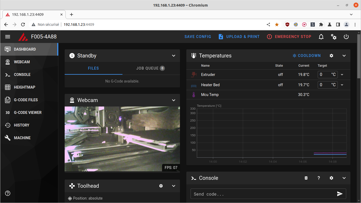The height and width of the screenshot is (203, 361).
Task: Click Heater Bed current temperature 19.7°C
Action: pyautogui.click(x=304, y=85)
